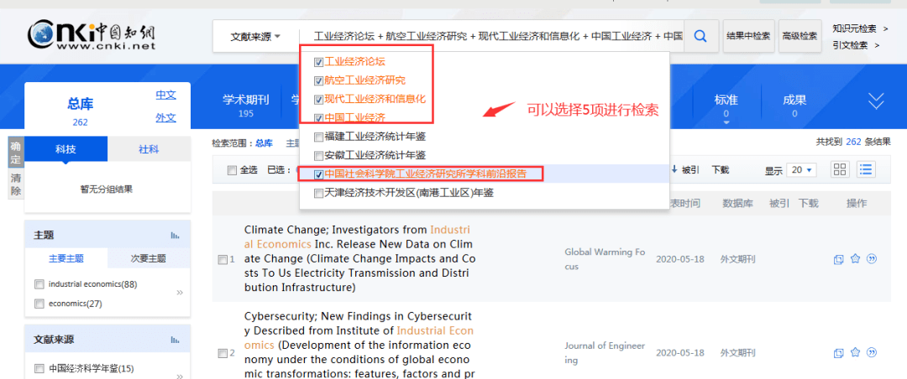Tick industrial economics(88) topic filter
907x379 pixels.
click(39, 284)
